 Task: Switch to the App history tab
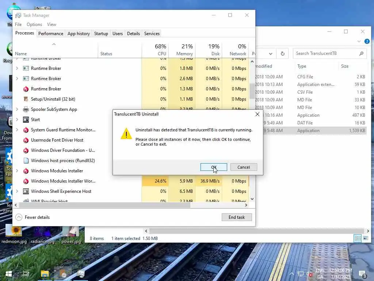pyautogui.click(x=79, y=33)
